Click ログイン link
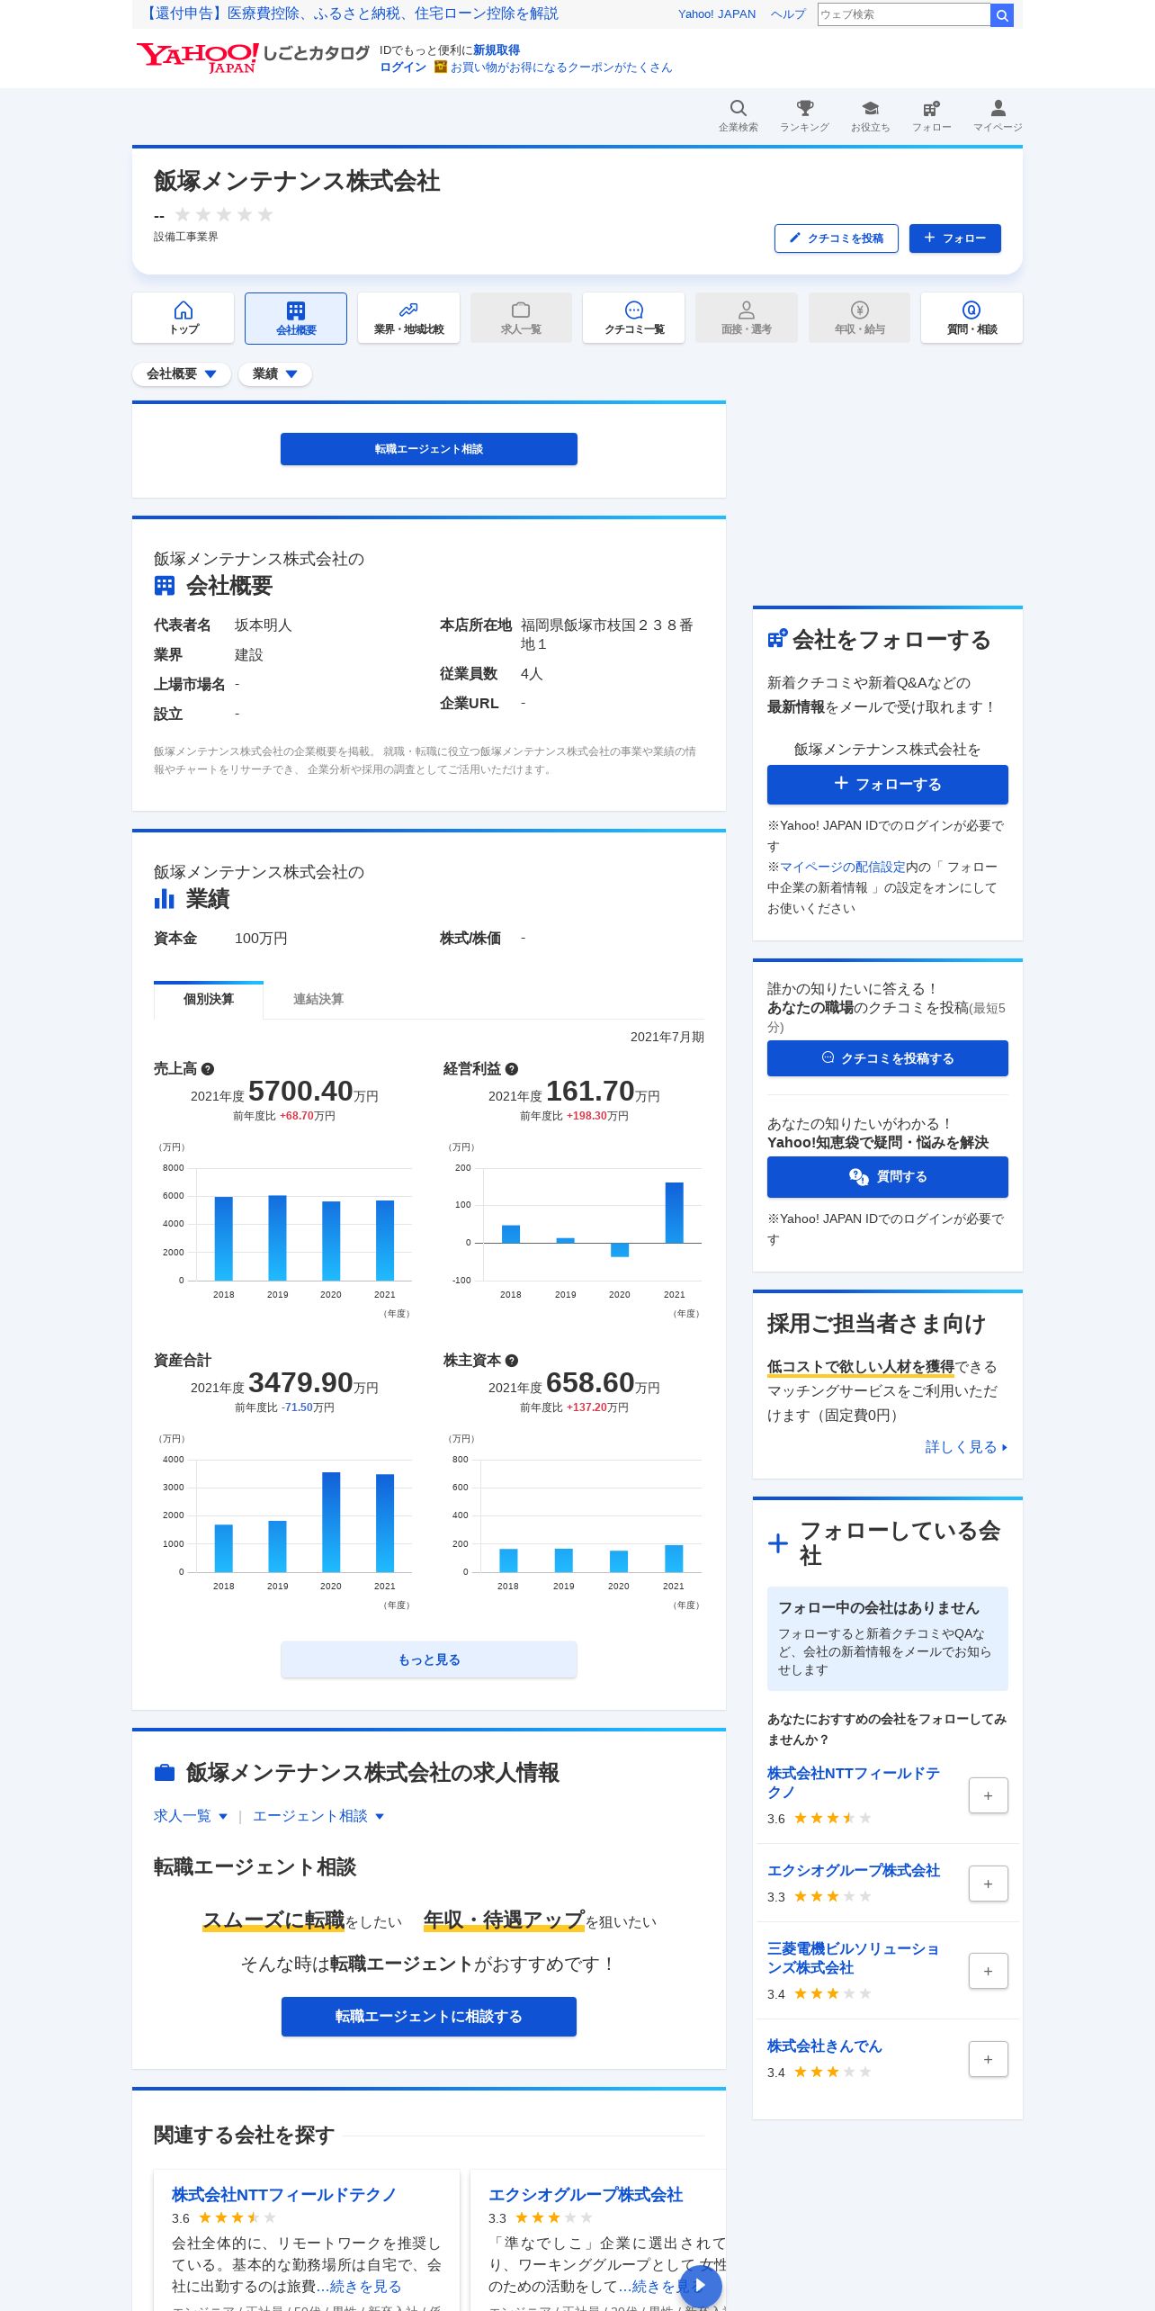The height and width of the screenshot is (2311, 1155). pos(403,67)
